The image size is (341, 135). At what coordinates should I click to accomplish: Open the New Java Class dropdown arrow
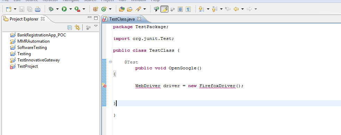110,9
